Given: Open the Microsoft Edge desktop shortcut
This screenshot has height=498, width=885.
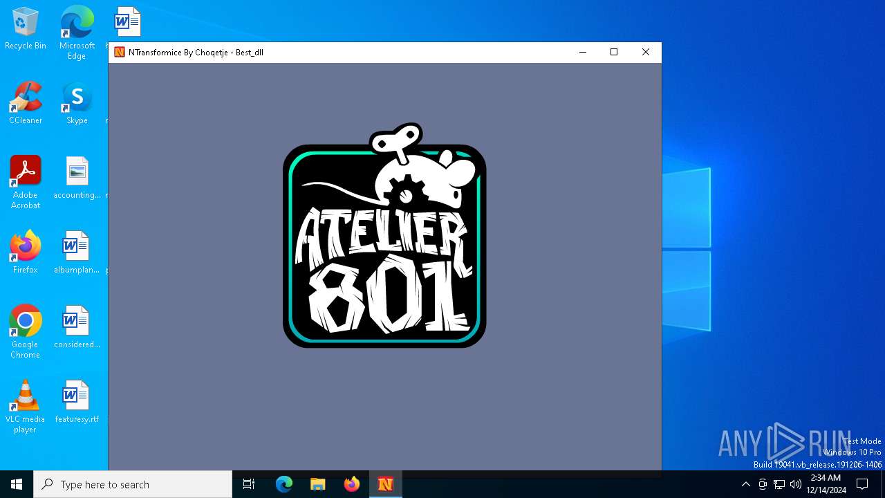Looking at the screenshot, I should point(77,32).
